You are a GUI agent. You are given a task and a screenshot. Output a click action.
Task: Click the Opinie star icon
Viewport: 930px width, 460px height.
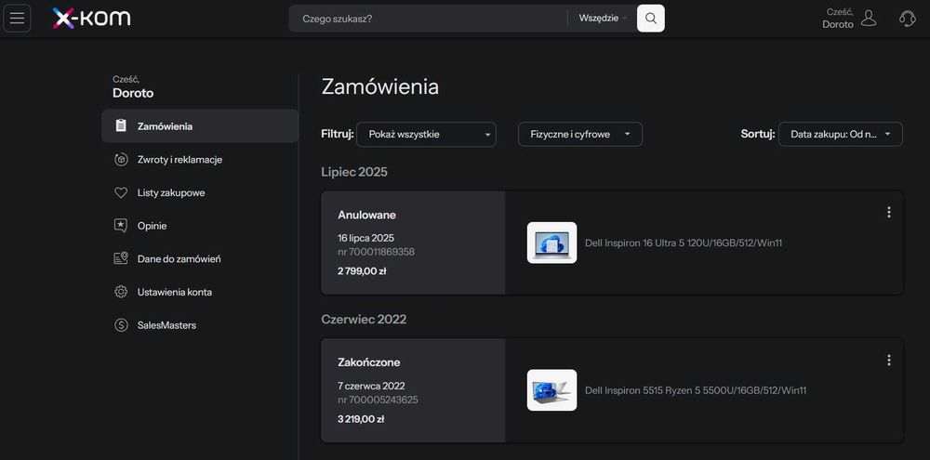pos(121,226)
